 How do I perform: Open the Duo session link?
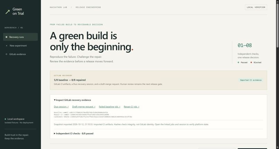tap(61, 107)
